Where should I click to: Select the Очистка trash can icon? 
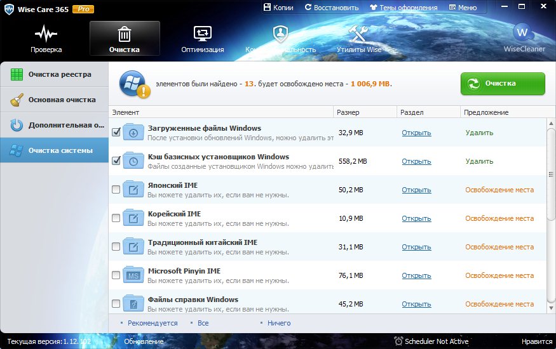[x=125, y=33]
